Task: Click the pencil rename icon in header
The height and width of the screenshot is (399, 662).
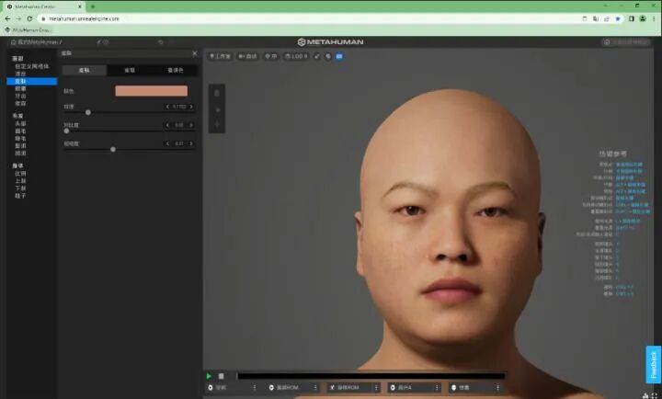Action: [x=98, y=42]
